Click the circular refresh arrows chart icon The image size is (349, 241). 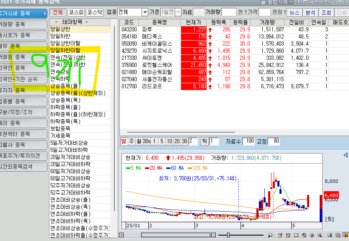[304, 235]
